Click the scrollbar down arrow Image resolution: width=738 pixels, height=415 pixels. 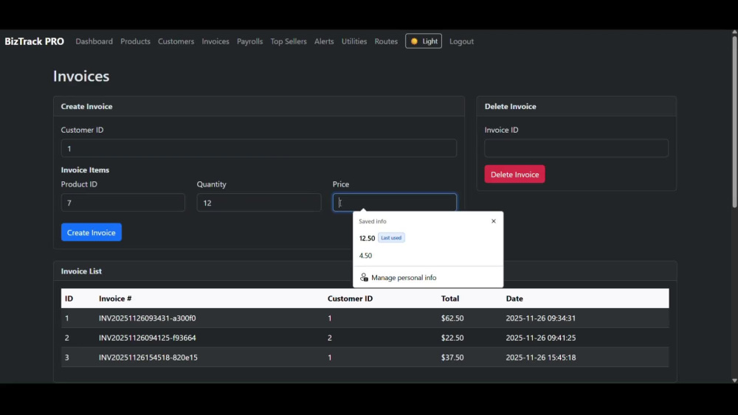(x=734, y=380)
